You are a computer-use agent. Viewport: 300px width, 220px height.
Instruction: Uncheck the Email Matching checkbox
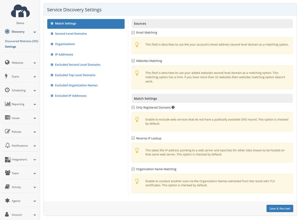tap(133, 33)
